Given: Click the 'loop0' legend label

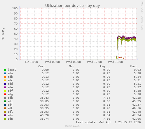Looking at the screenshot, I should pos(12,70).
